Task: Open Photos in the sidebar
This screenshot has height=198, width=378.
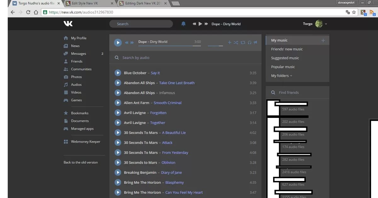Action: 76,77
